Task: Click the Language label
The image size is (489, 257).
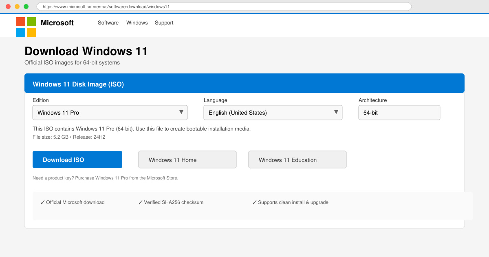Action: [x=216, y=100]
